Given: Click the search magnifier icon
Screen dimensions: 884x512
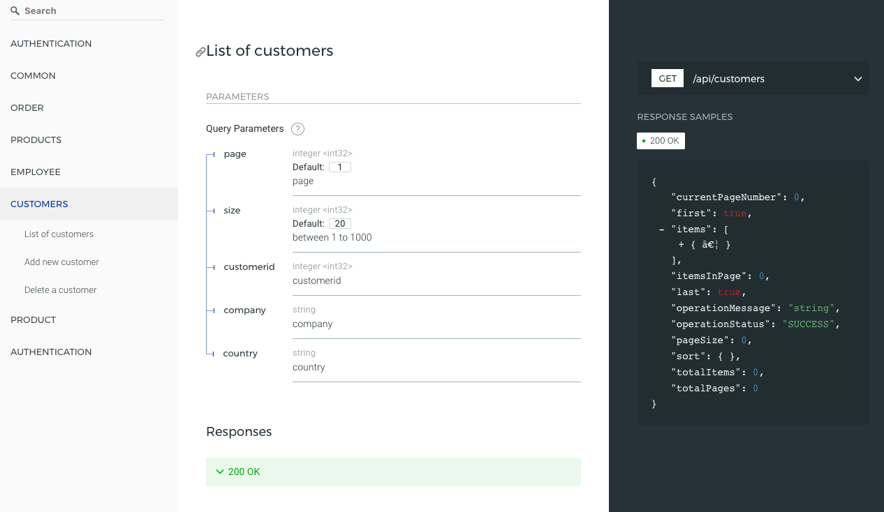Looking at the screenshot, I should pos(15,11).
